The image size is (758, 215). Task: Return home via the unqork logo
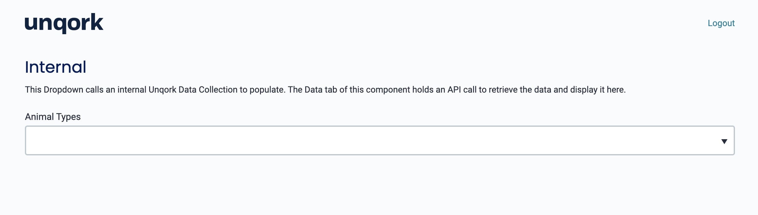click(64, 23)
